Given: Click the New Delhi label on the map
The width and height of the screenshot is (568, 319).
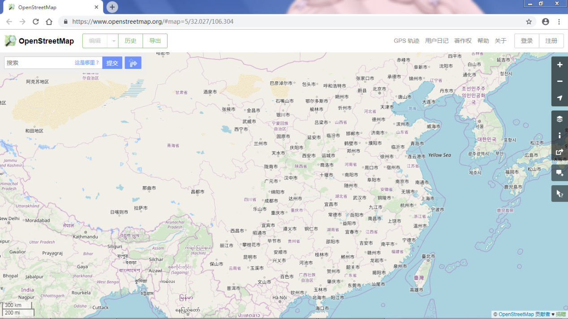Looking at the screenshot, I should [x=10, y=219].
